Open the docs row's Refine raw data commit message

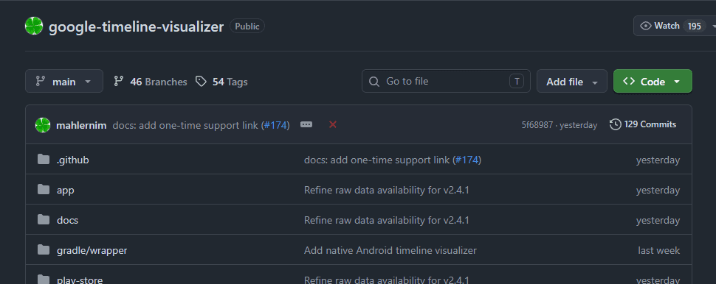[x=386, y=220]
